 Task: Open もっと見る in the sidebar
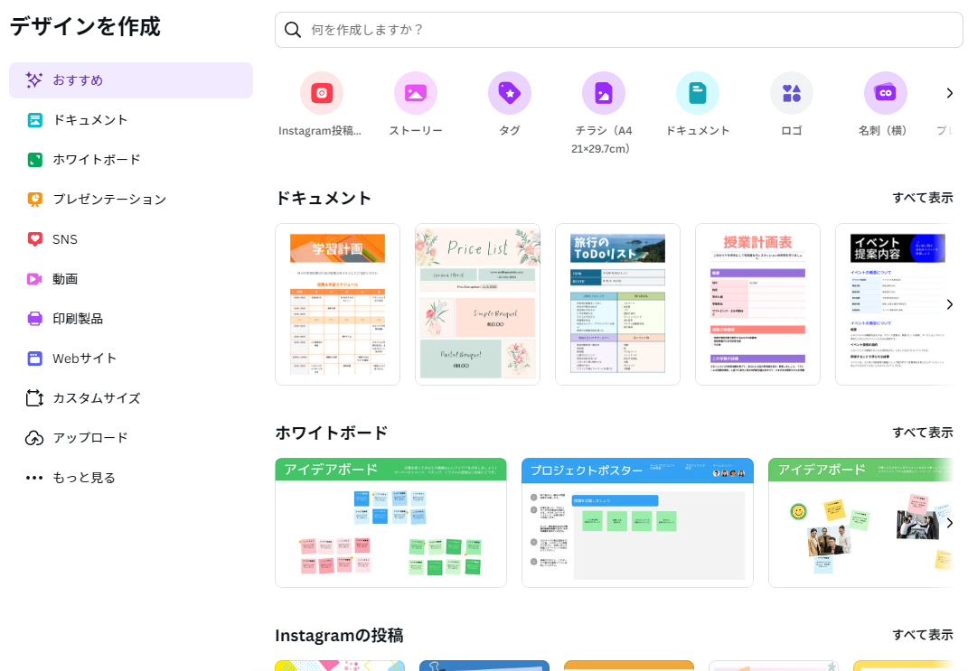(83, 478)
